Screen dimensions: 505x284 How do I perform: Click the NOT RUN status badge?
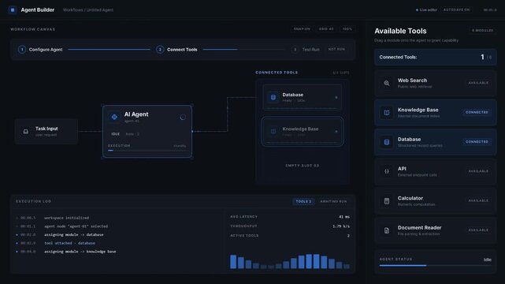coord(336,50)
